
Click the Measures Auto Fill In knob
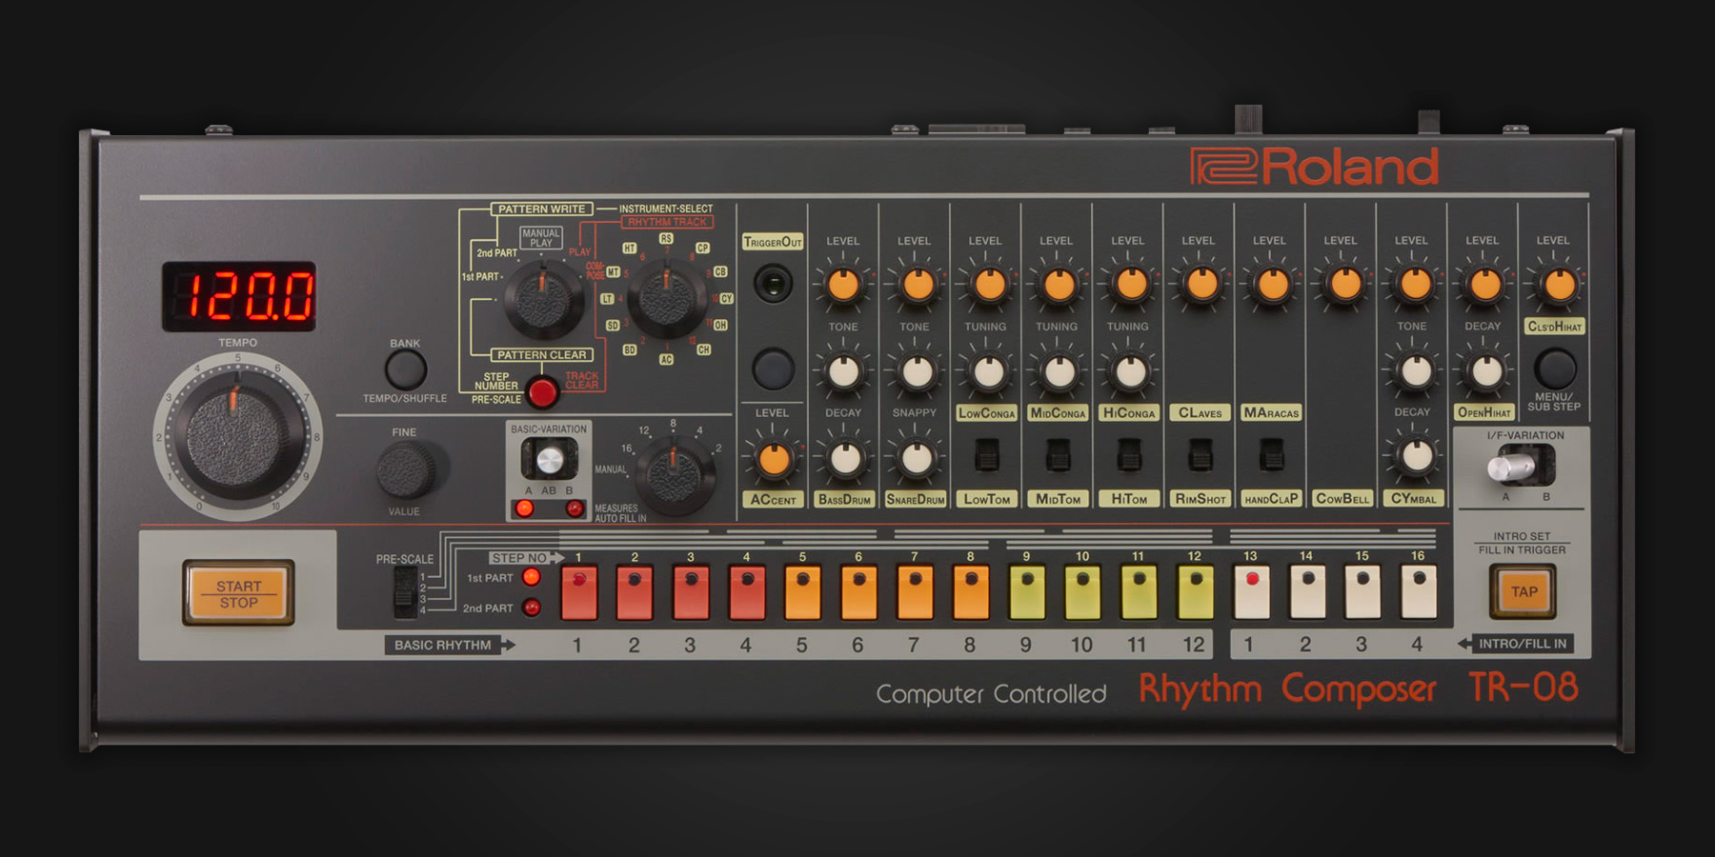[x=675, y=475]
